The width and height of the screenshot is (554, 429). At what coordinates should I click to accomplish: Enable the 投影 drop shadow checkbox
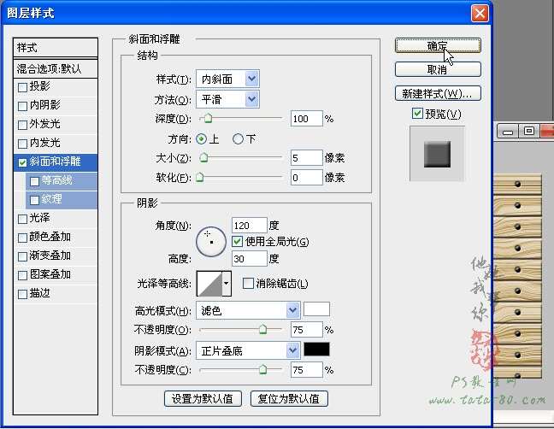click(x=22, y=87)
